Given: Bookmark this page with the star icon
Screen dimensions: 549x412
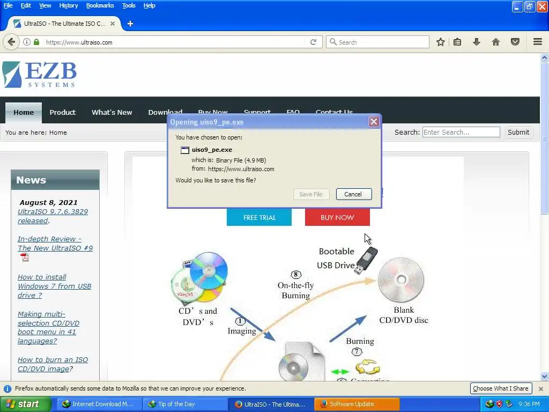Looking at the screenshot, I should (x=441, y=42).
